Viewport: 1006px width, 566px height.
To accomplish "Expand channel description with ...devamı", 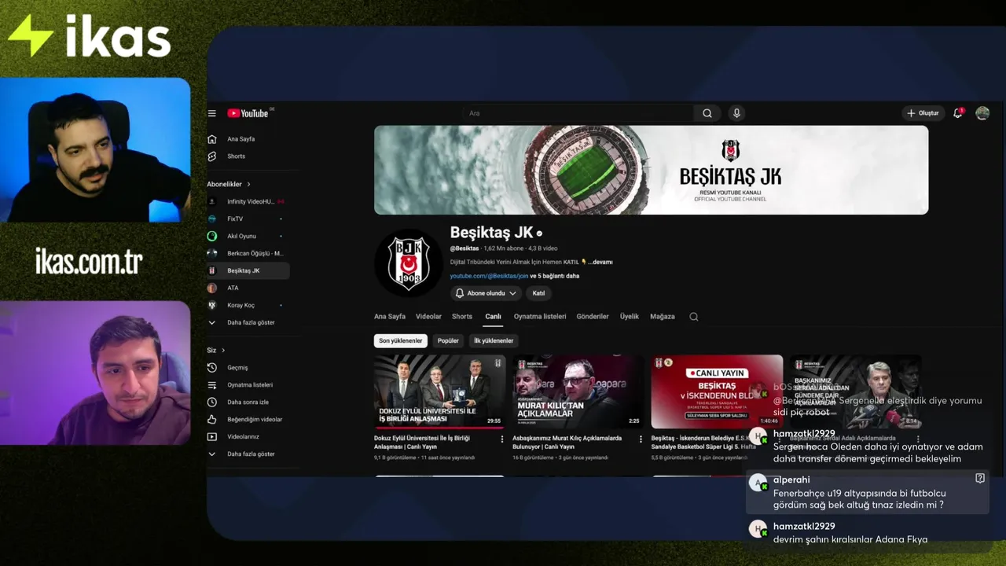I will click(600, 262).
